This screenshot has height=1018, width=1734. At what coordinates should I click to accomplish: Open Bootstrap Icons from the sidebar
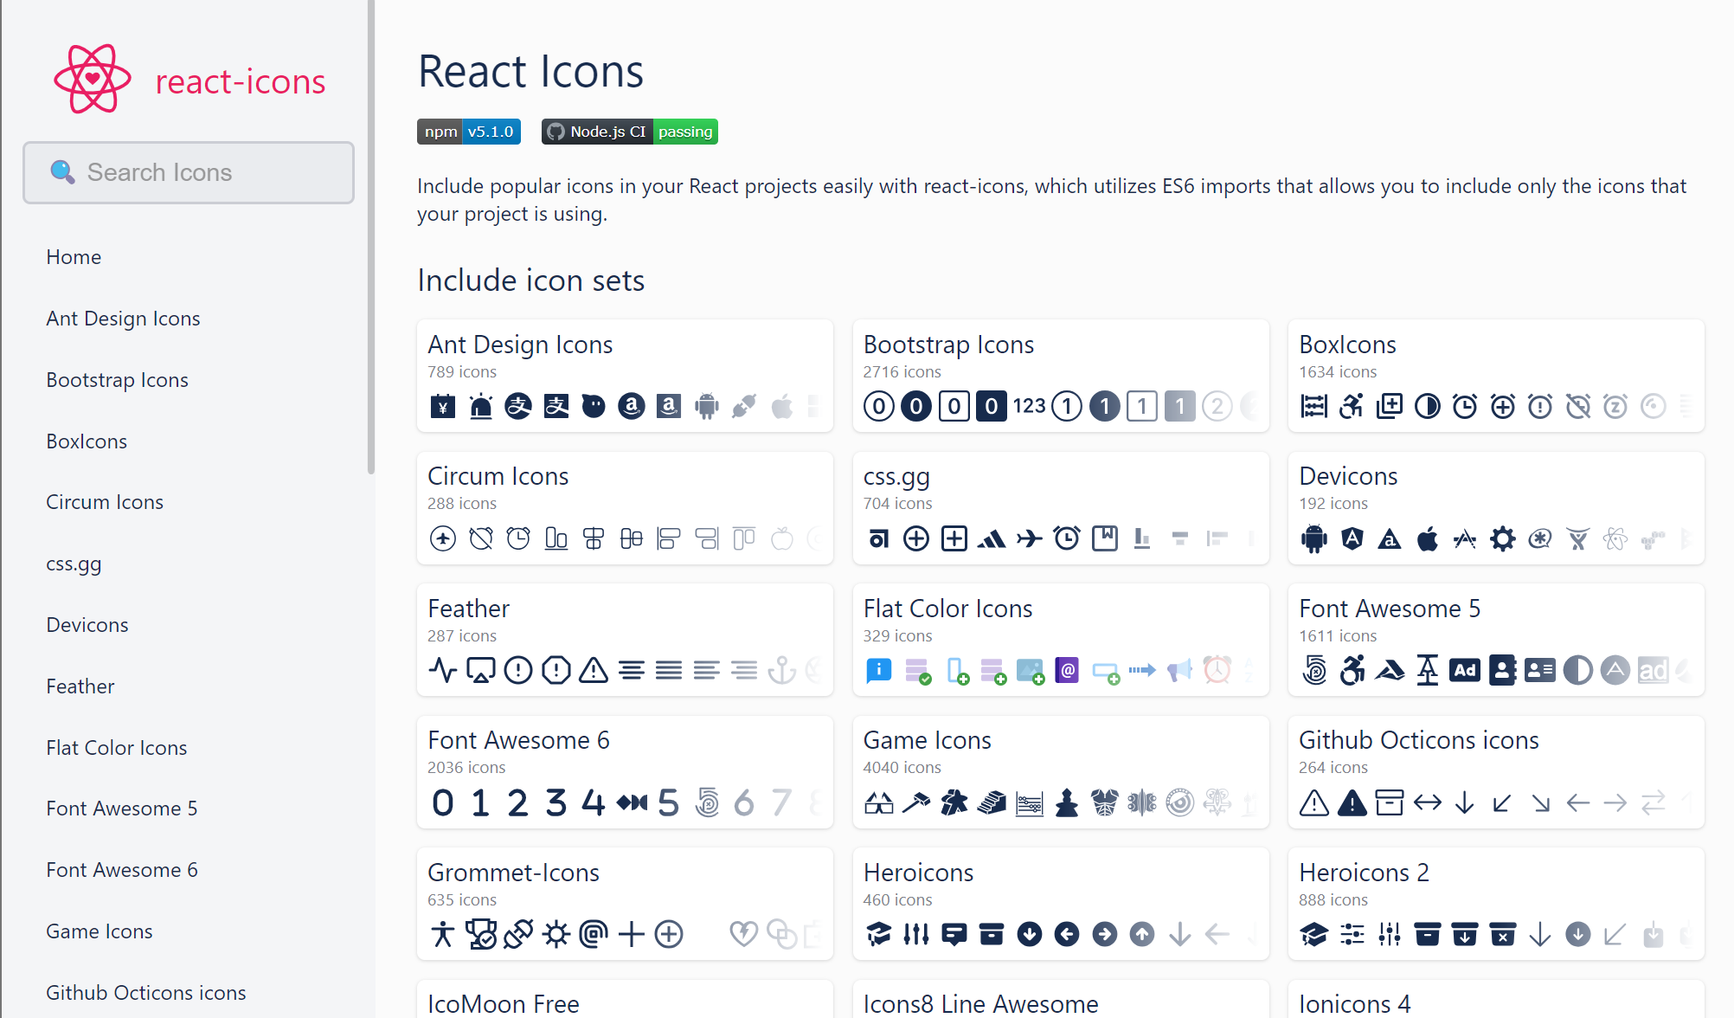pyautogui.click(x=117, y=379)
